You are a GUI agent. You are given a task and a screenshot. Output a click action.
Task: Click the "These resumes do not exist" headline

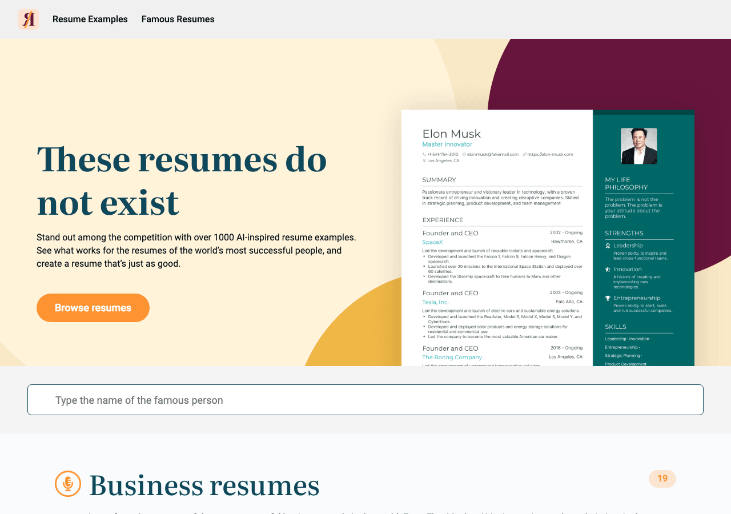[x=182, y=180]
